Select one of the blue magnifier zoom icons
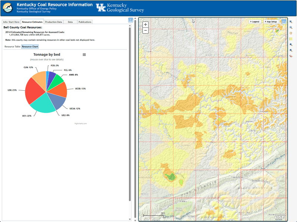The height and width of the screenshot is (222, 297). coord(290,44)
